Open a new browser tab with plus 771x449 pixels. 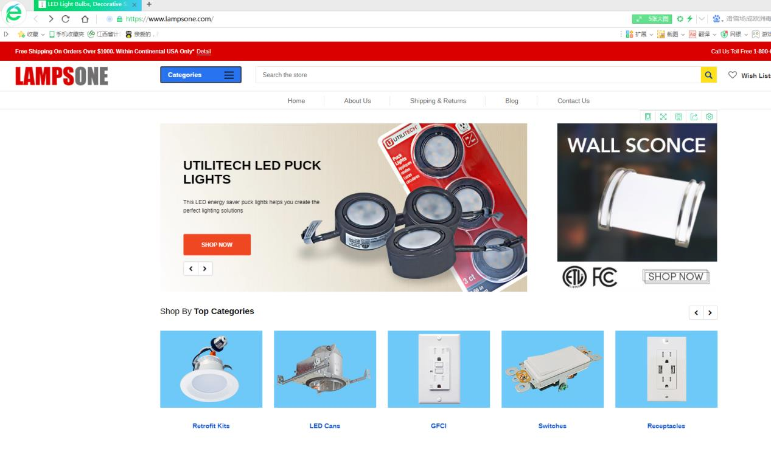tap(149, 4)
